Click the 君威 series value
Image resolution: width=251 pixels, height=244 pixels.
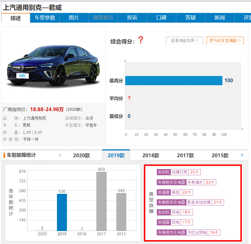26,125
